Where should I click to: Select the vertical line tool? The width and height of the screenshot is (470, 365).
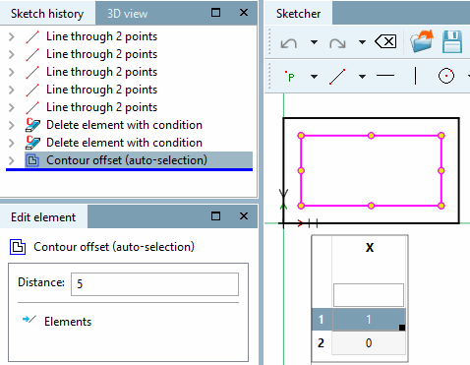point(415,76)
